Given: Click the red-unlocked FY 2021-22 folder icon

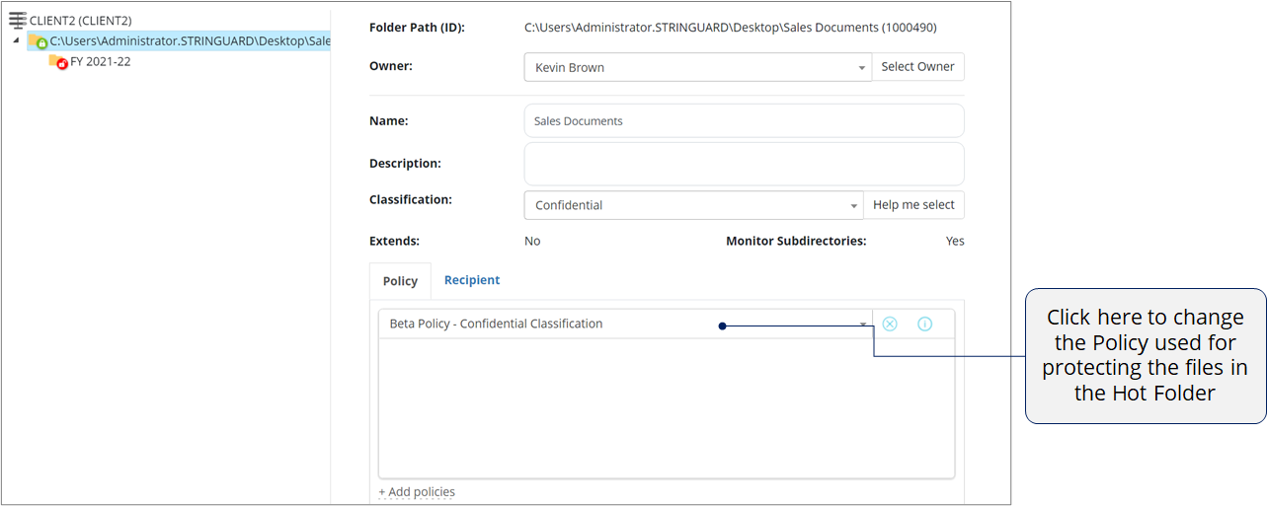Looking at the screenshot, I should (x=58, y=61).
